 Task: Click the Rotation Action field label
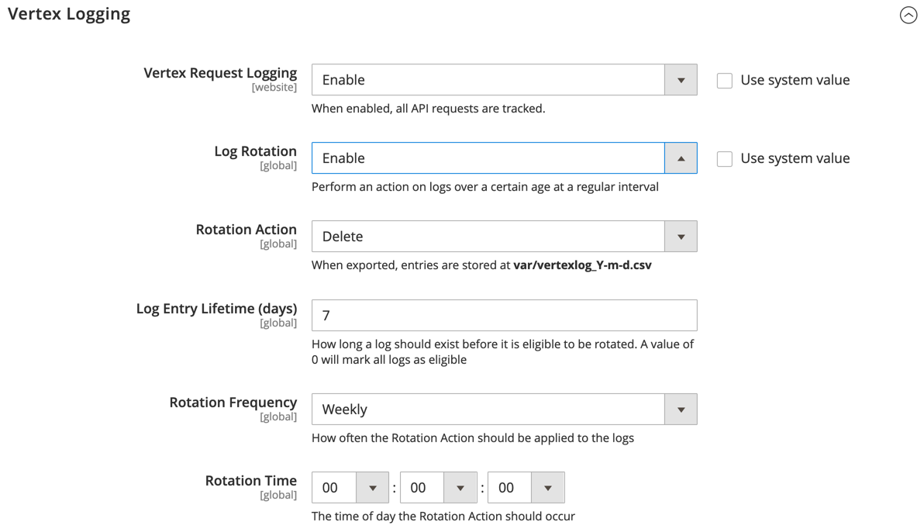pos(247,230)
